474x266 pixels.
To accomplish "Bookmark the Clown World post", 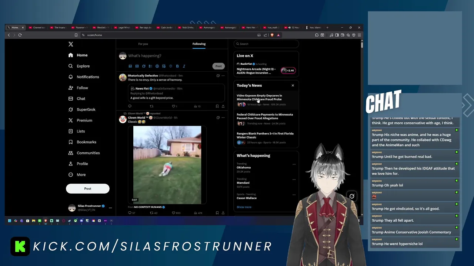I will pyautogui.click(x=217, y=213).
